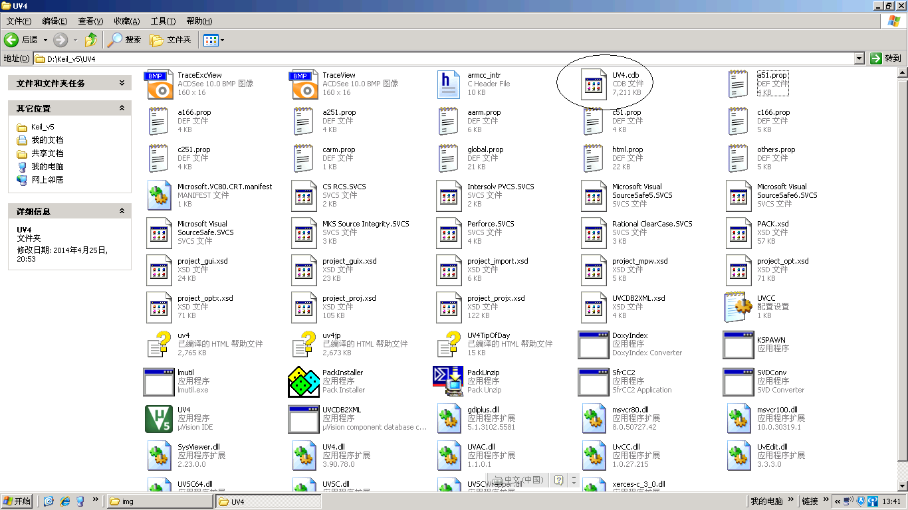This screenshot has width=908, height=510.
Task: Select the UV4.cdb database file icon
Action: pos(594,84)
